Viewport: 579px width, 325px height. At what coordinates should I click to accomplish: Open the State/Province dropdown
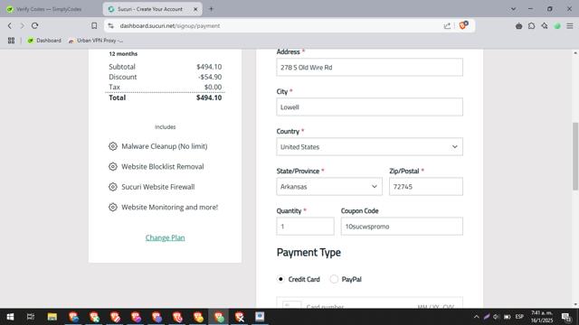coord(329,187)
